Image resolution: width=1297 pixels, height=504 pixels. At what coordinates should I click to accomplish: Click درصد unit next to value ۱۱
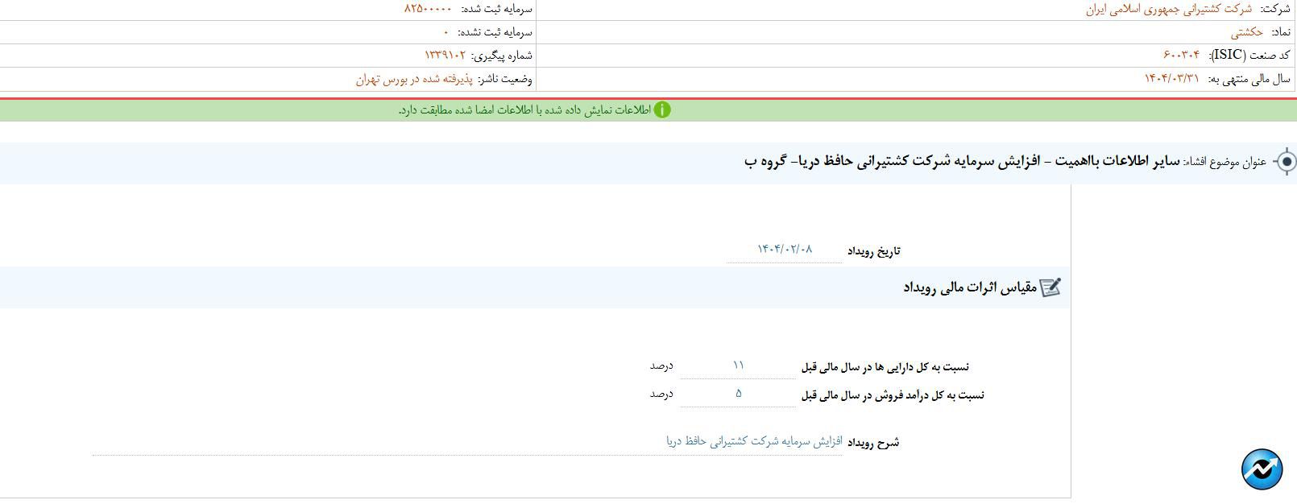coord(661,366)
